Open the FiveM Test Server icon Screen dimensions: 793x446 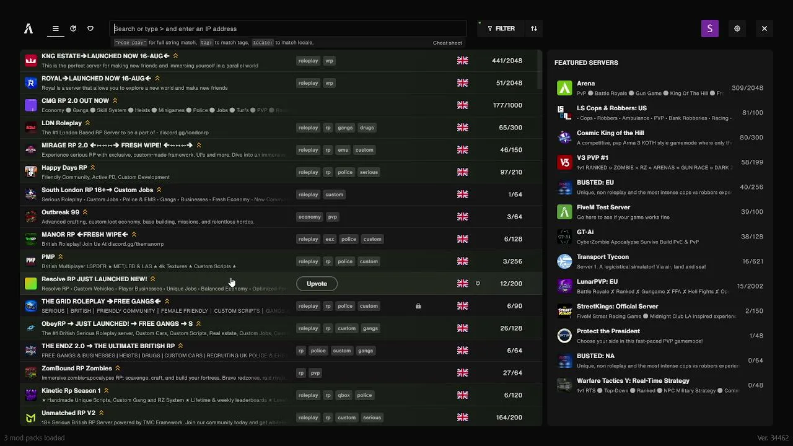(x=564, y=212)
